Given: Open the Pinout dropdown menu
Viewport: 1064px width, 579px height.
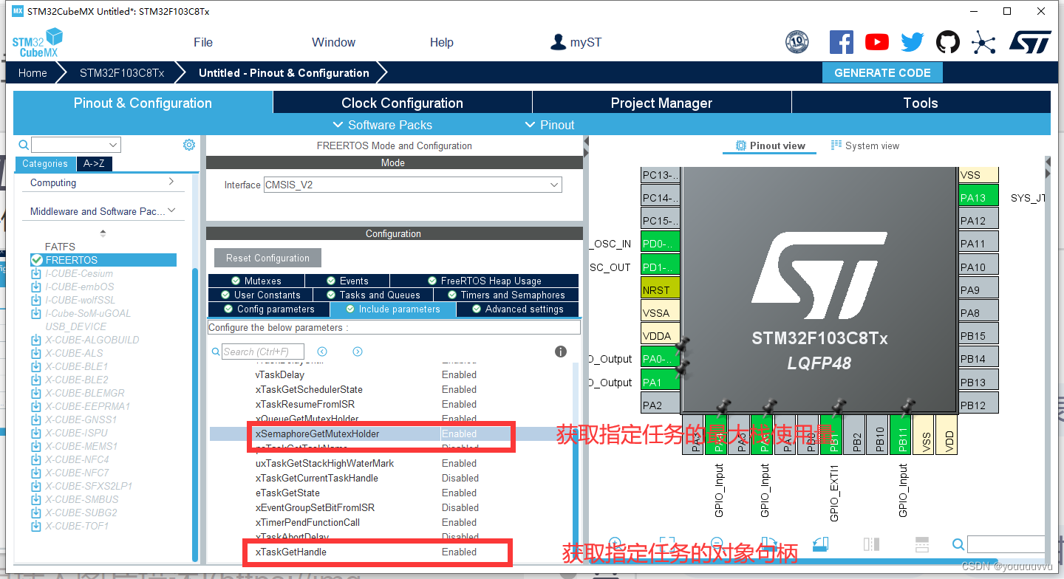Looking at the screenshot, I should point(550,125).
